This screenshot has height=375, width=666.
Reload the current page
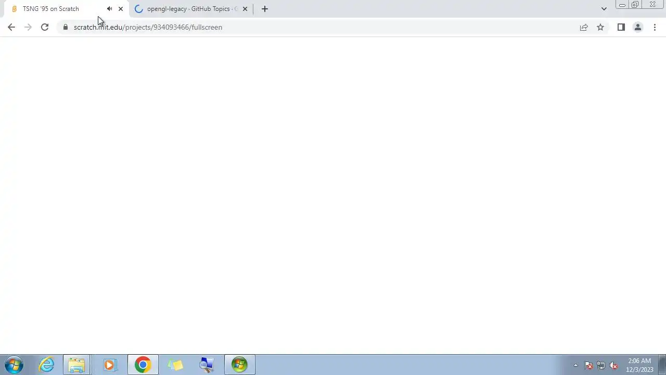[45, 27]
